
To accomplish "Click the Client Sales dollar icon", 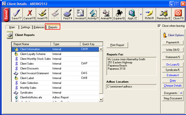I will pyautogui.click(x=16, y=64).
